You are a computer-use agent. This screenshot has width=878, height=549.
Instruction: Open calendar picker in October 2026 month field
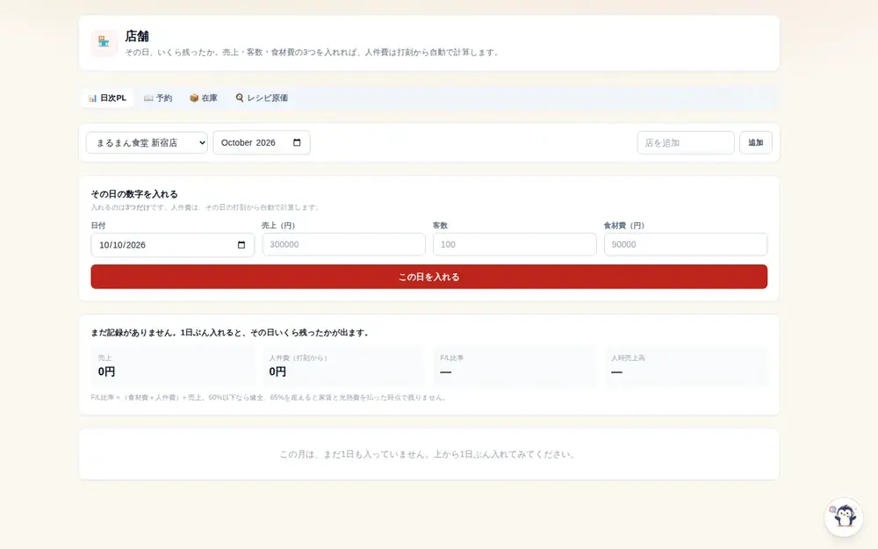click(297, 142)
